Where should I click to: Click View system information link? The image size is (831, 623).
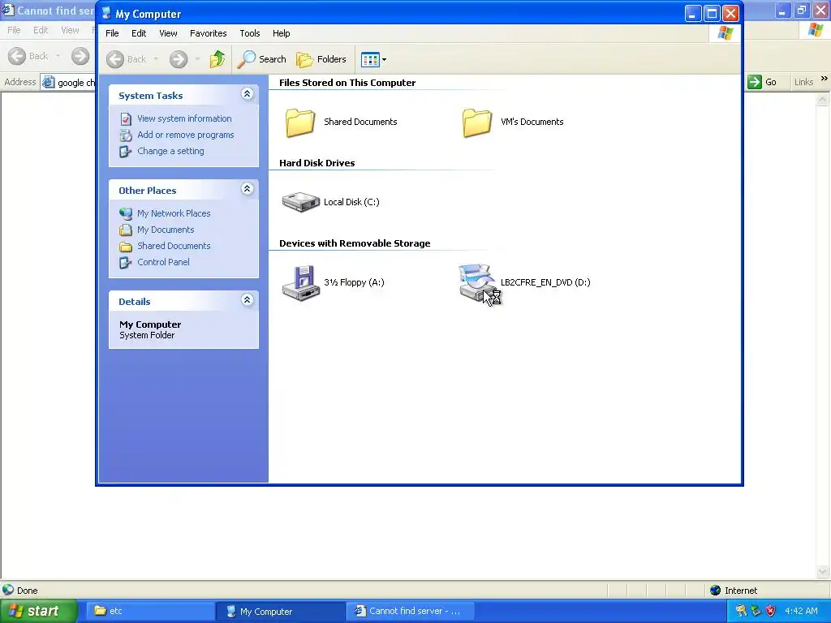tap(184, 118)
